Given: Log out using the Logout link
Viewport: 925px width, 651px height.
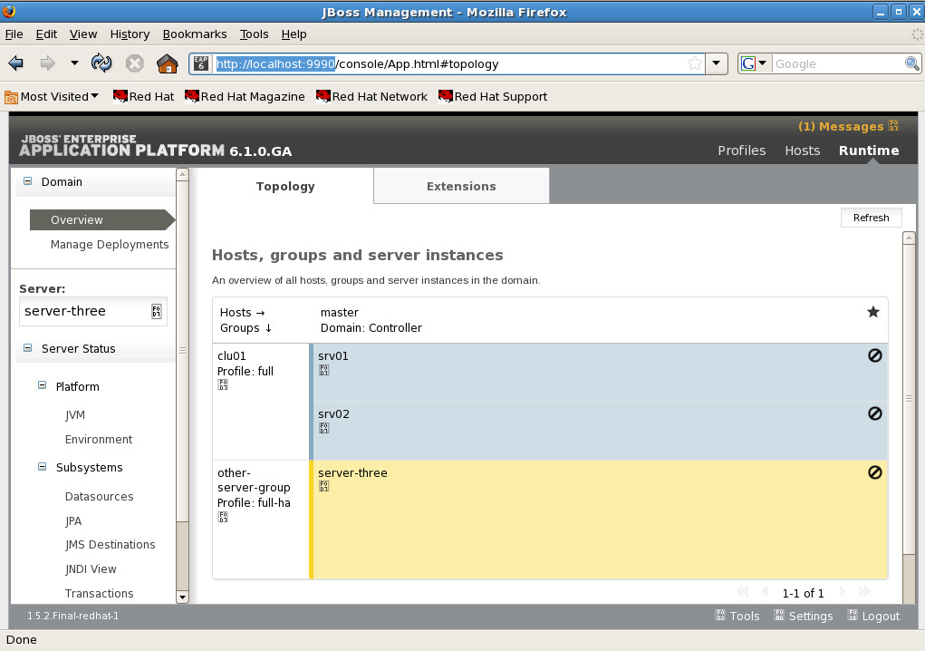Looking at the screenshot, I should coord(873,616).
